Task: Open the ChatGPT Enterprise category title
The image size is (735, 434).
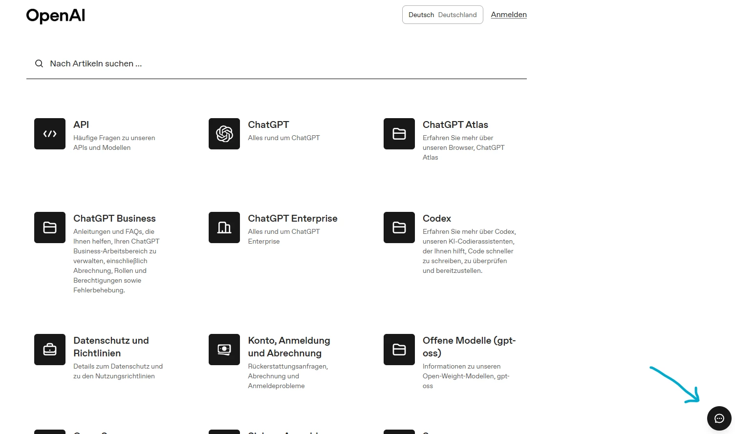Action: (x=293, y=218)
